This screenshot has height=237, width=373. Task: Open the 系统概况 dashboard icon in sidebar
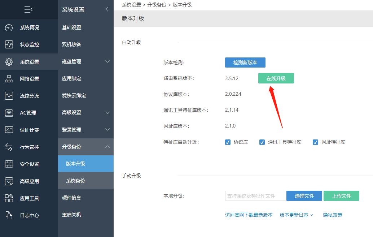point(9,27)
